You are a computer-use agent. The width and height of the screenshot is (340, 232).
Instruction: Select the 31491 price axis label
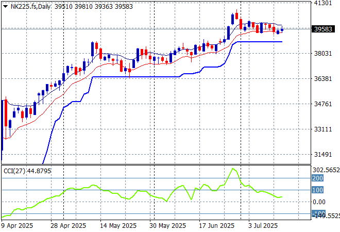323,155
